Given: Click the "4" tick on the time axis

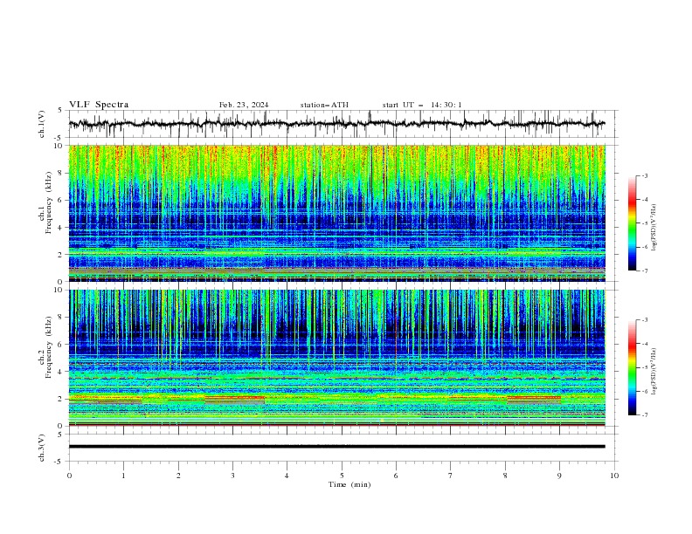Looking at the screenshot, I should point(287,476).
